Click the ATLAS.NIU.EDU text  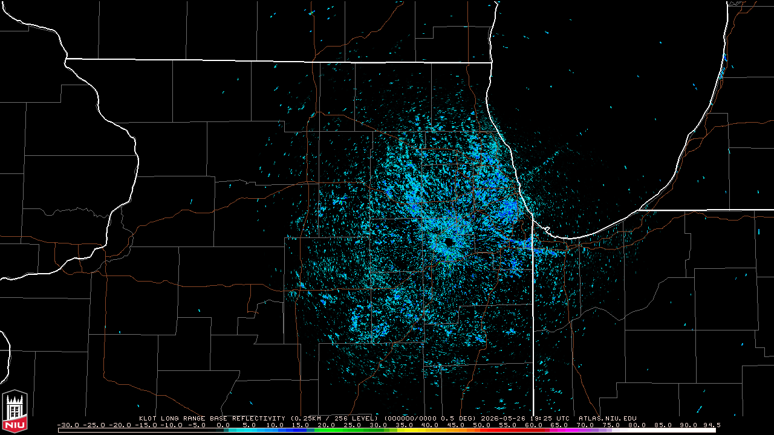tap(608, 418)
